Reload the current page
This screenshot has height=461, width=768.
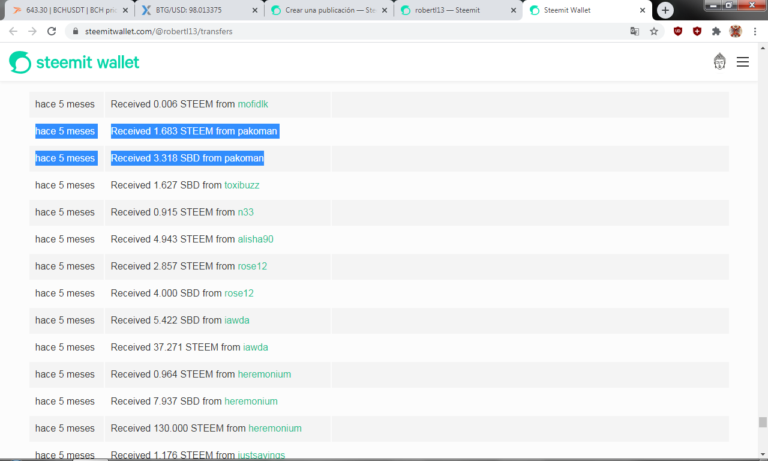pos(52,31)
